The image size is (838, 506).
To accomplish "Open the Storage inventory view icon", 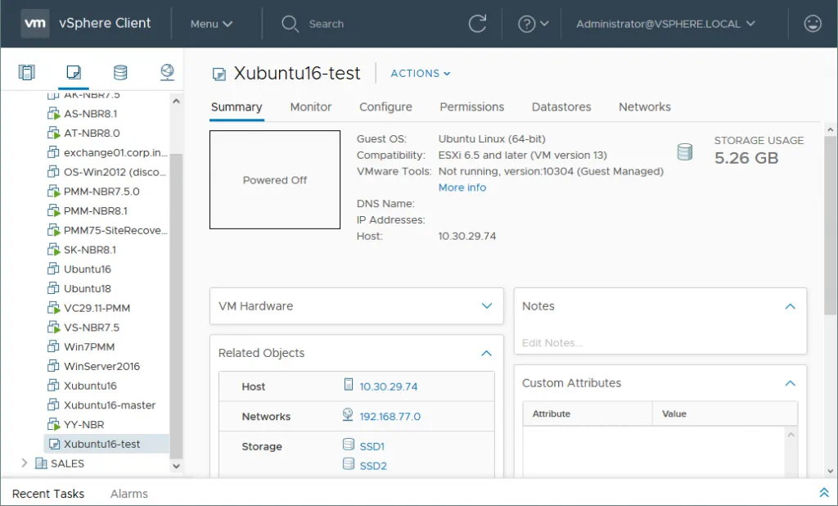I will click(120, 73).
